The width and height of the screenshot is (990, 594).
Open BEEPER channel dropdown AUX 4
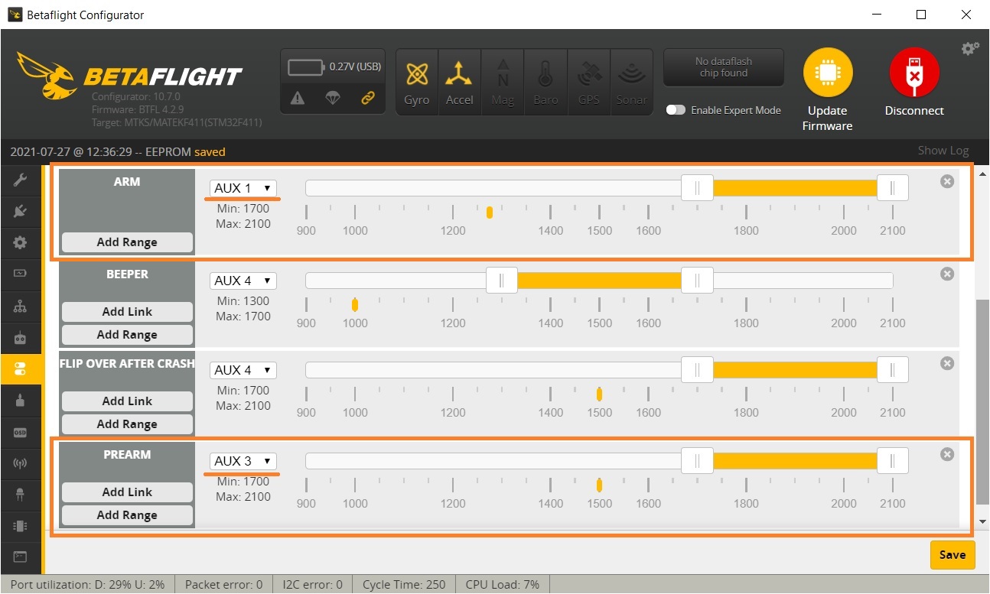[x=243, y=281]
